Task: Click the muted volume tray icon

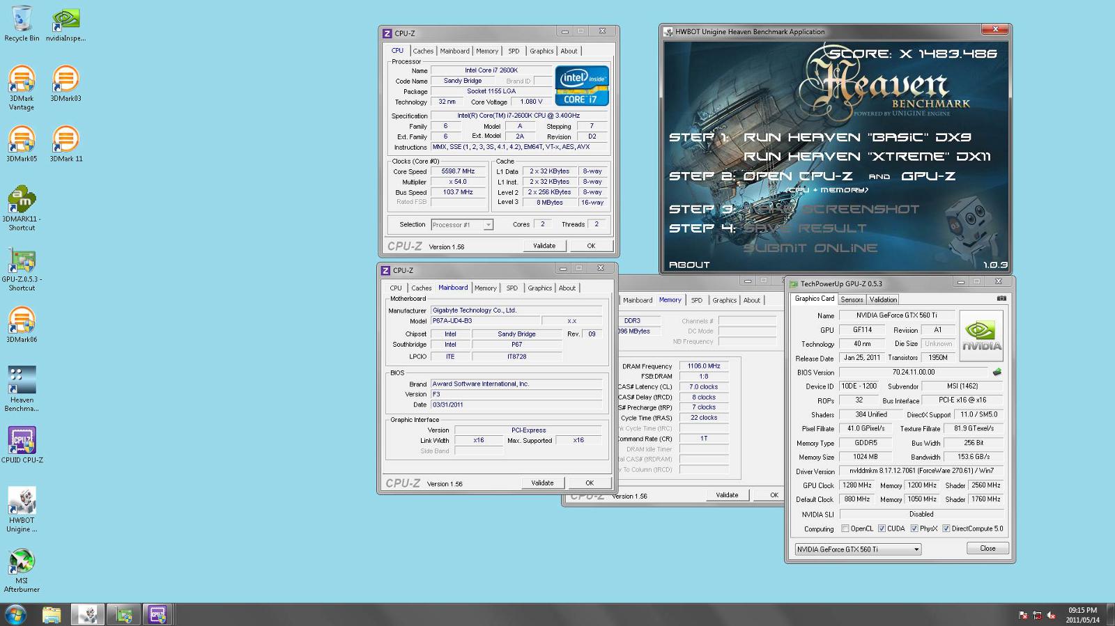Action: click(1051, 615)
